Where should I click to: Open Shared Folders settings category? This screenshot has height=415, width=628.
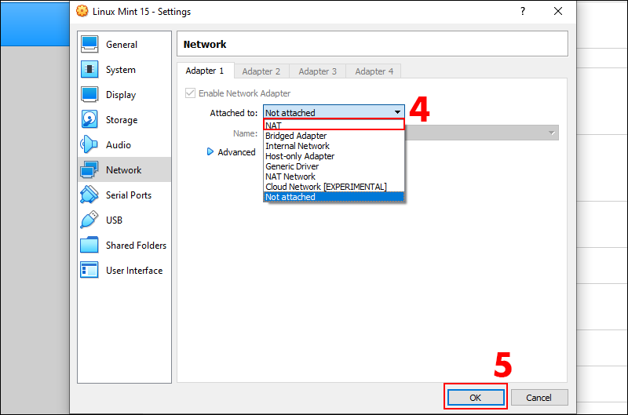(x=124, y=246)
